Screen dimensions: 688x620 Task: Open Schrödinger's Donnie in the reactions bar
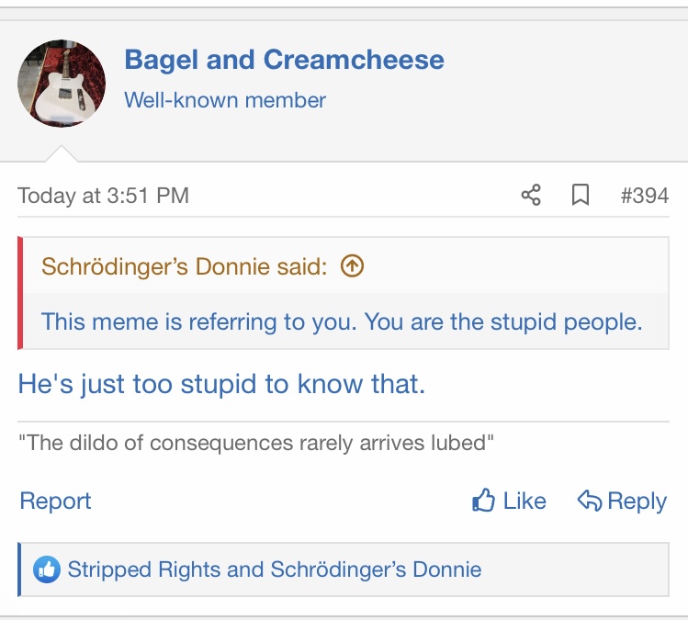(x=376, y=569)
